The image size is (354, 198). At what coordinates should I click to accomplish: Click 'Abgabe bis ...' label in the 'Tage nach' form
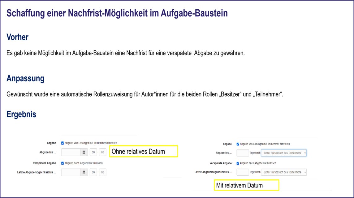point(224,153)
